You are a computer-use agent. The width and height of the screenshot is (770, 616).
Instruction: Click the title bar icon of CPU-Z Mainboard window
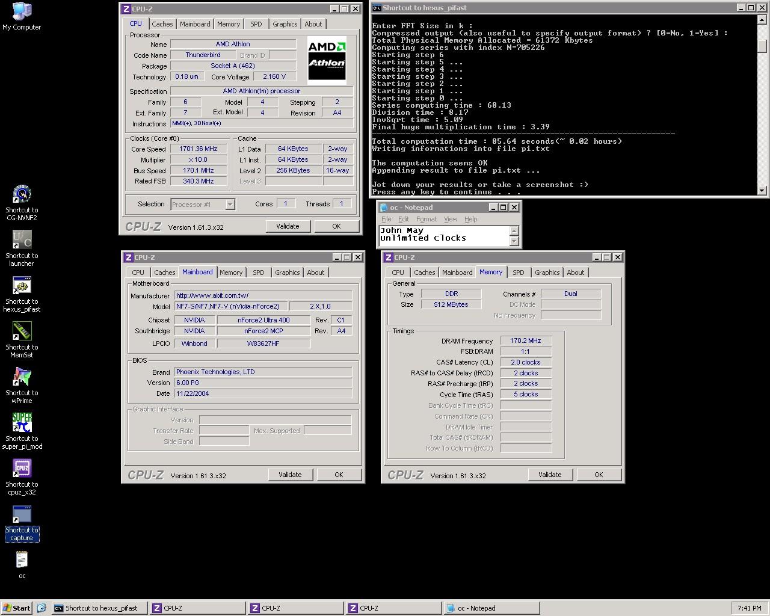129,257
